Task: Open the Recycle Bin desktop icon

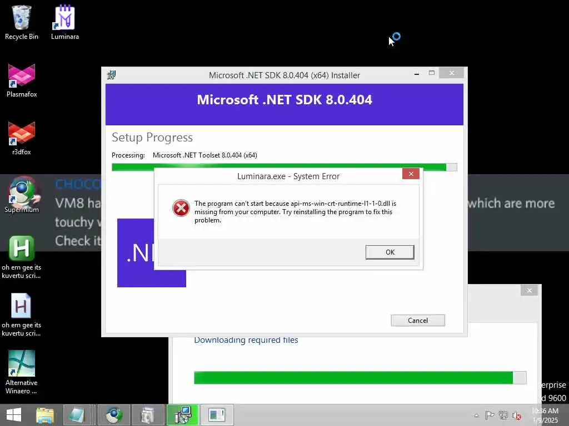Action: 22,22
